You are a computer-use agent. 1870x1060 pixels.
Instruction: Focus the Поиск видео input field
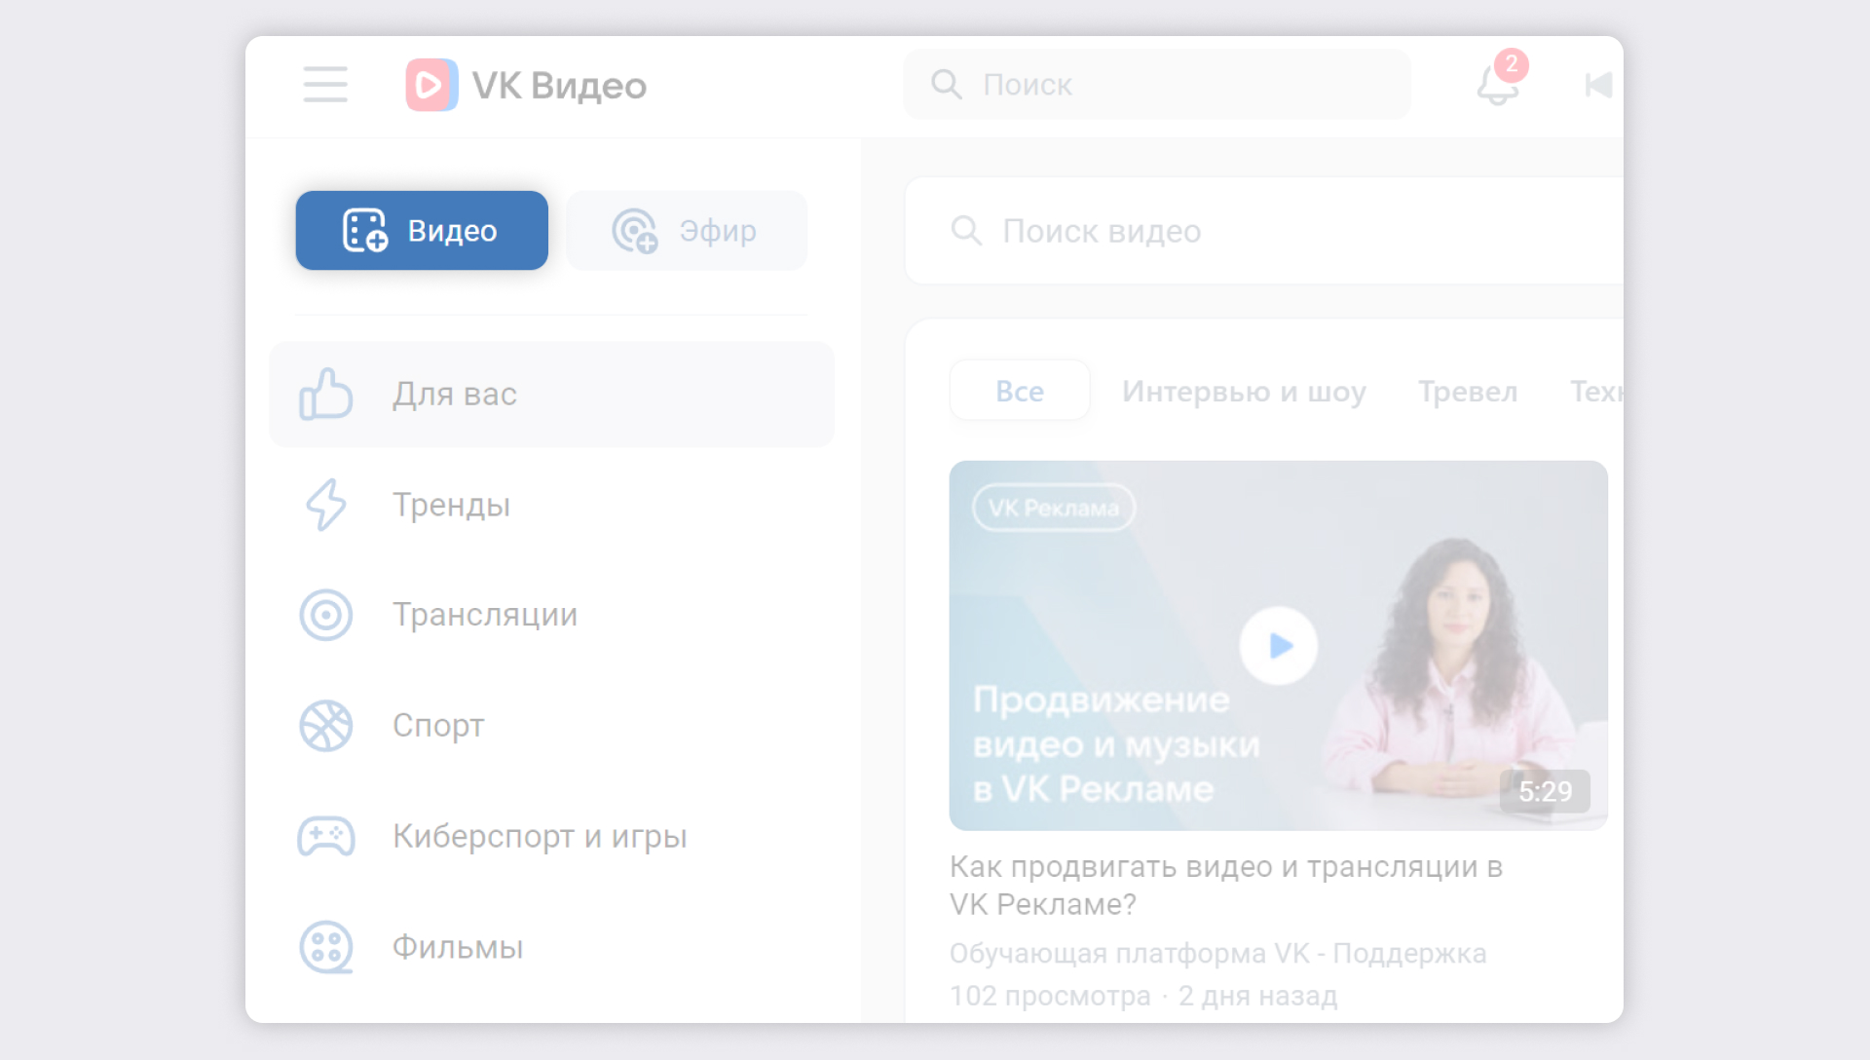pos(1263,231)
